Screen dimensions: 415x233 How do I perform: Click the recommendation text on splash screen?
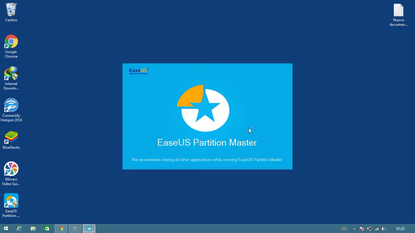coord(207,160)
